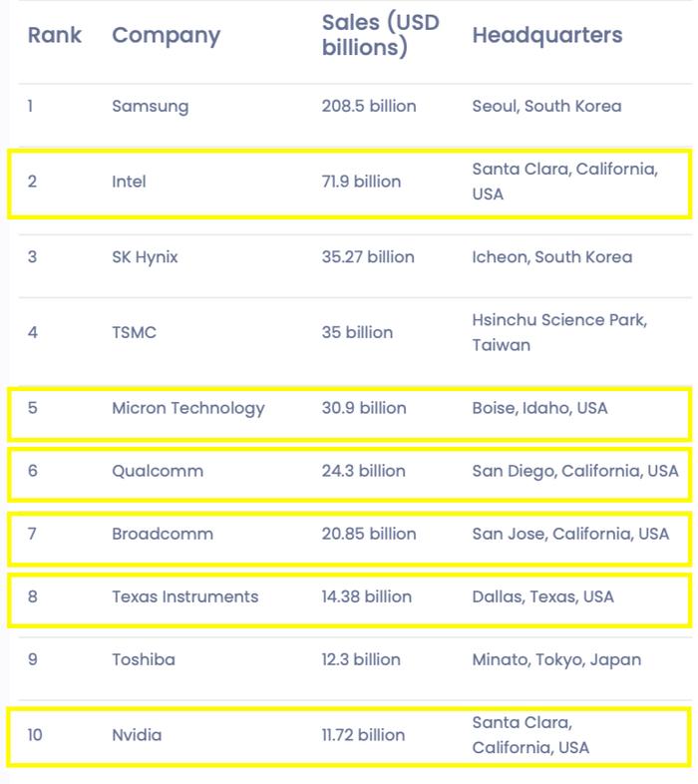Select Minato, Tokyo, Japan cell

[x=556, y=660]
